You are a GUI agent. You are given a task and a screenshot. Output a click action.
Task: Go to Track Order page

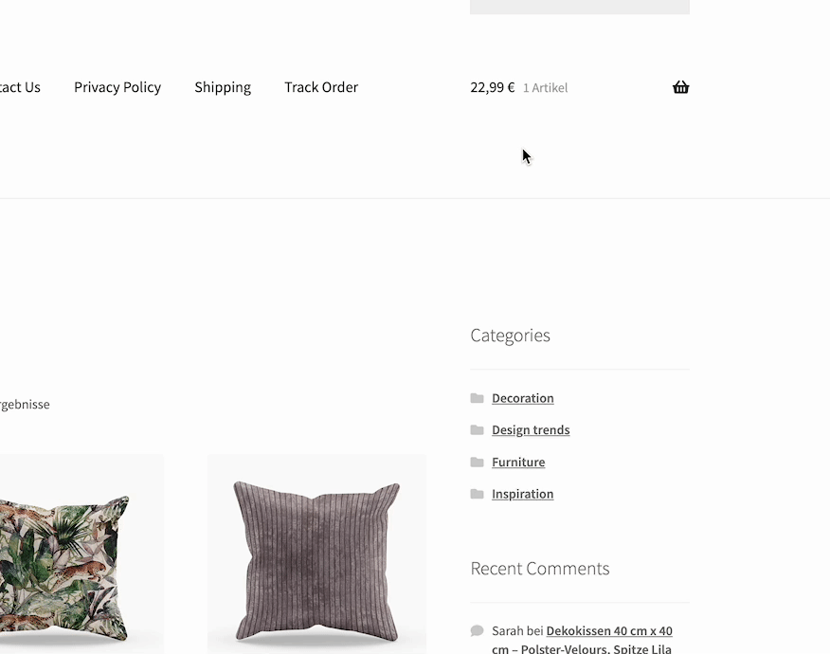point(321,87)
